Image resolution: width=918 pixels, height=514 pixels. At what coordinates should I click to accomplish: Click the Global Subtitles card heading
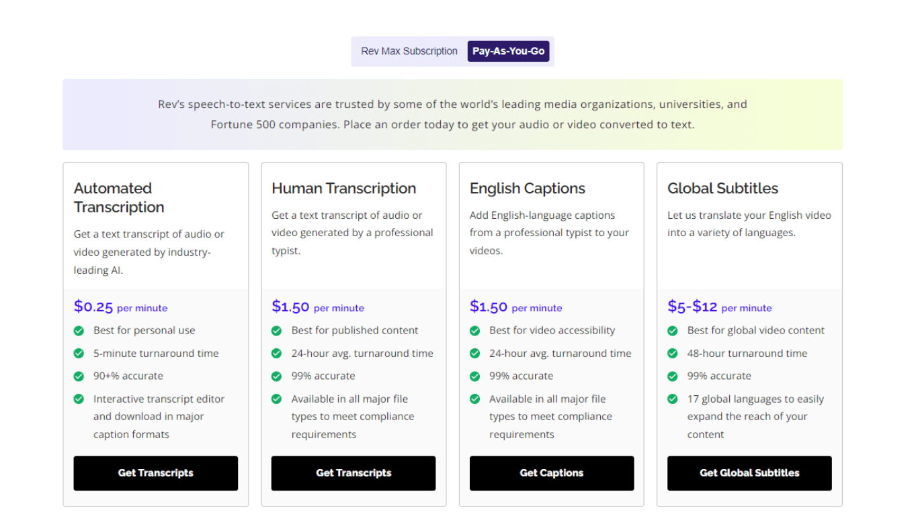coord(722,189)
